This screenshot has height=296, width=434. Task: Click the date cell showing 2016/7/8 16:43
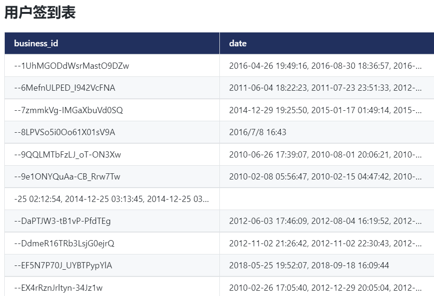point(258,132)
